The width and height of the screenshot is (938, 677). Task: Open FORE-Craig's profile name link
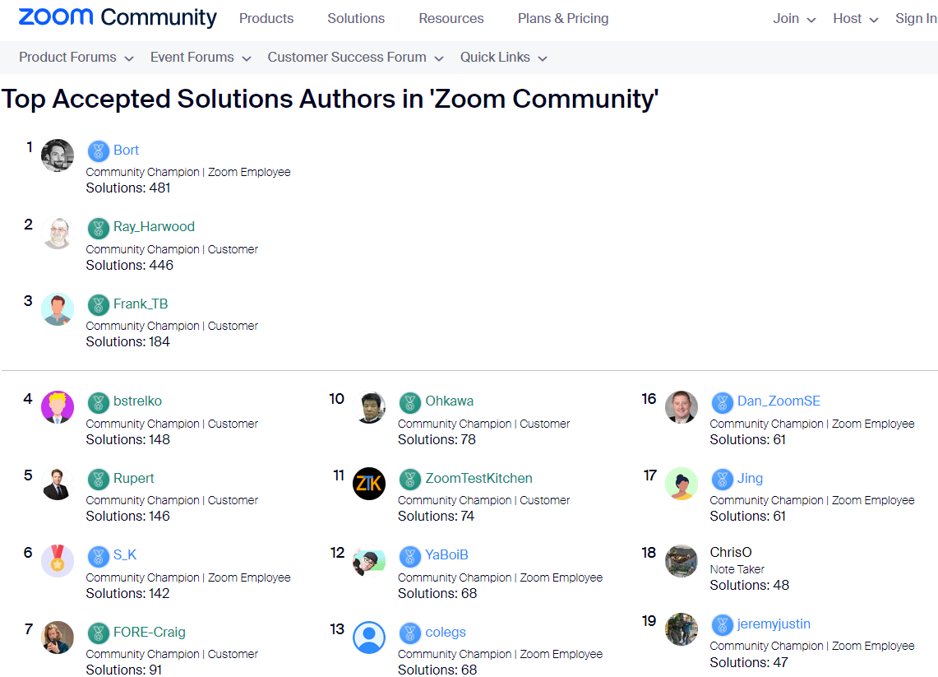click(x=150, y=632)
